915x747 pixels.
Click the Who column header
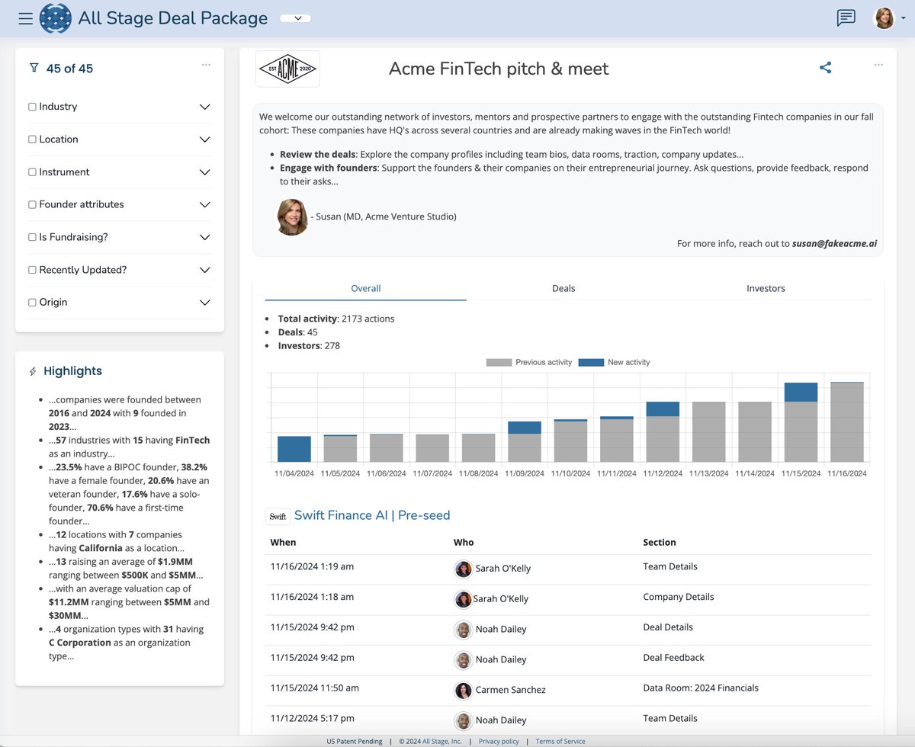464,543
